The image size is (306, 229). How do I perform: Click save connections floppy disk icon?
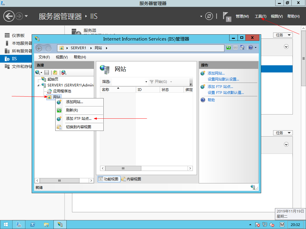point(47,72)
